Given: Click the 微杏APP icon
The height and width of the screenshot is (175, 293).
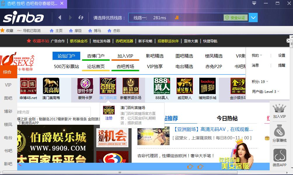Looking at the screenshot, I should 280,155.
